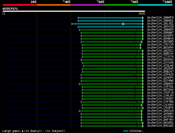
Task: Click the start tick of Q9LVD1 alignment
Action: (x=72, y=24)
